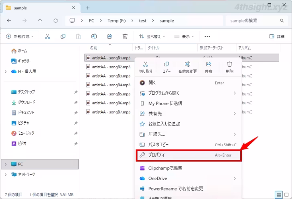Click the Copy icon in toolbar
This screenshot has width=292, height=199.
(63, 36)
